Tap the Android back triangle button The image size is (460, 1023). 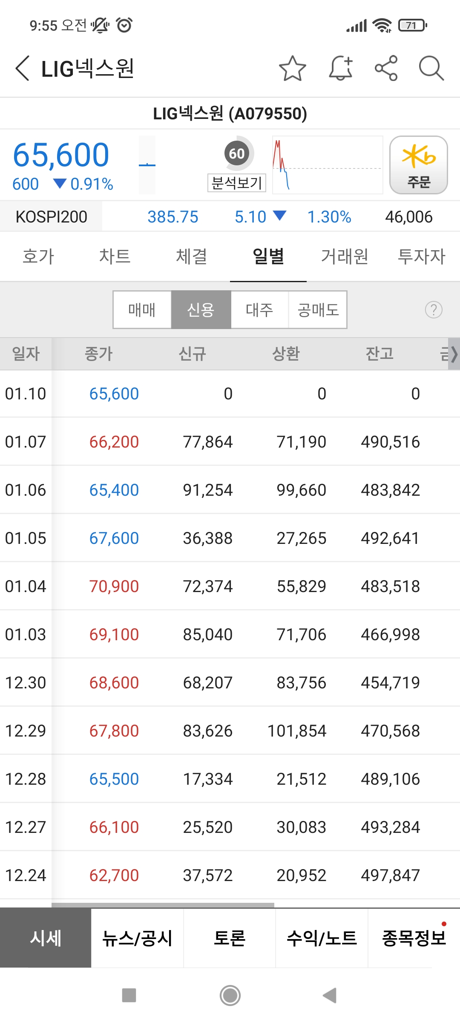pos(330,995)
